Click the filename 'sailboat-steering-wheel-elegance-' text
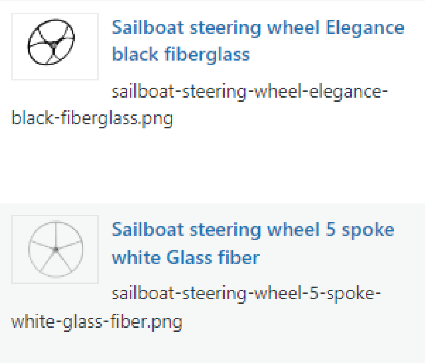This screenshot has width=425, height=363. pyautogui.click(x=250, y=93)
